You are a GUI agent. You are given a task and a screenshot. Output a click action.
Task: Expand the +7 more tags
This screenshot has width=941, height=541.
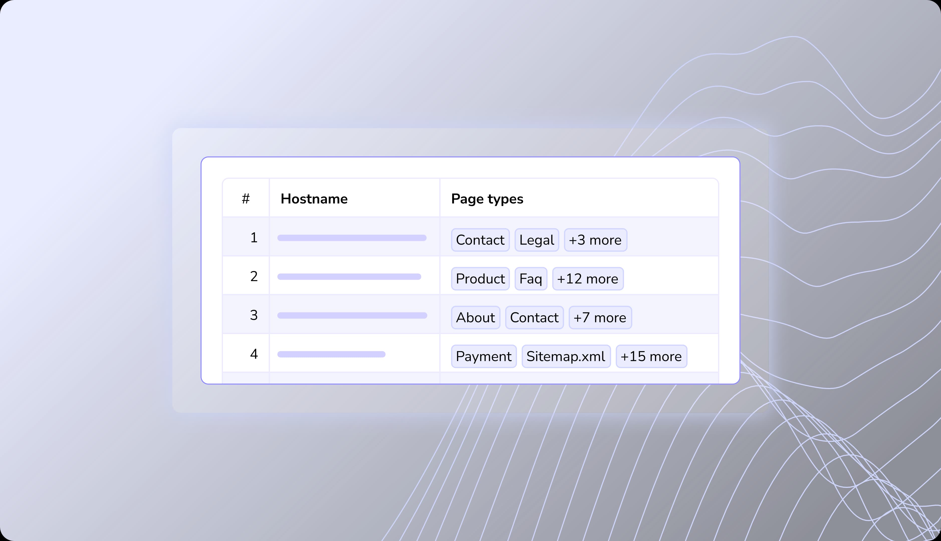tap(600, 318)
